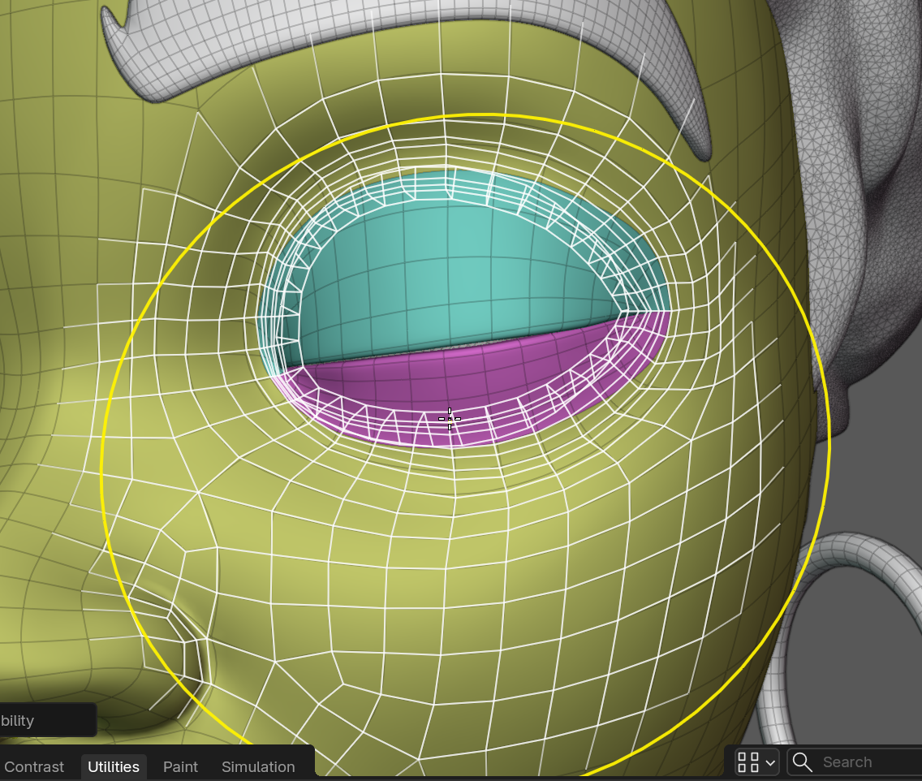
Task: Open the grid display mode dropdown
Action: pos(756,762)
